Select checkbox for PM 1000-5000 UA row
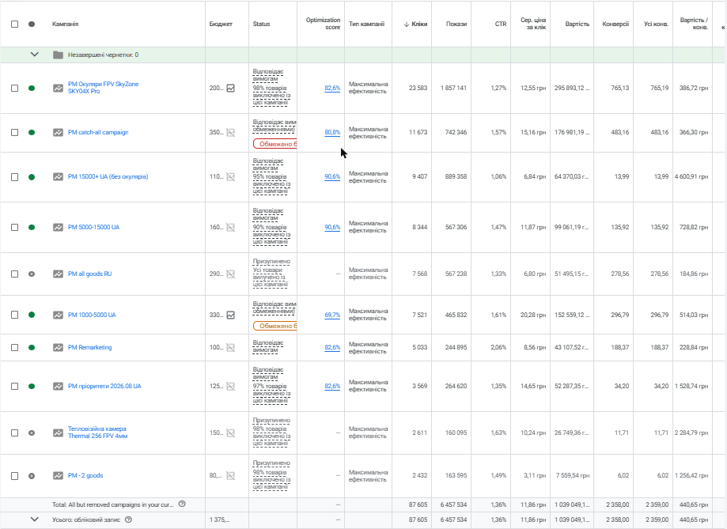727x529 pixels. point(15,315)
